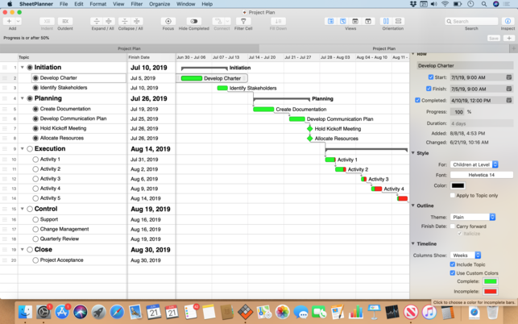The height and width of the screenshot is (324, 518).
Task: Open calendar picker for Start date
Action: pos(509,77)
